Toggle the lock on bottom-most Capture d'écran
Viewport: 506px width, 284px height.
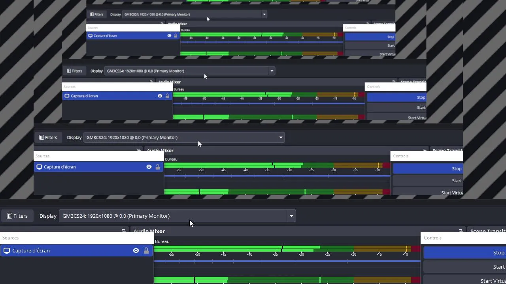pos(146,250)
